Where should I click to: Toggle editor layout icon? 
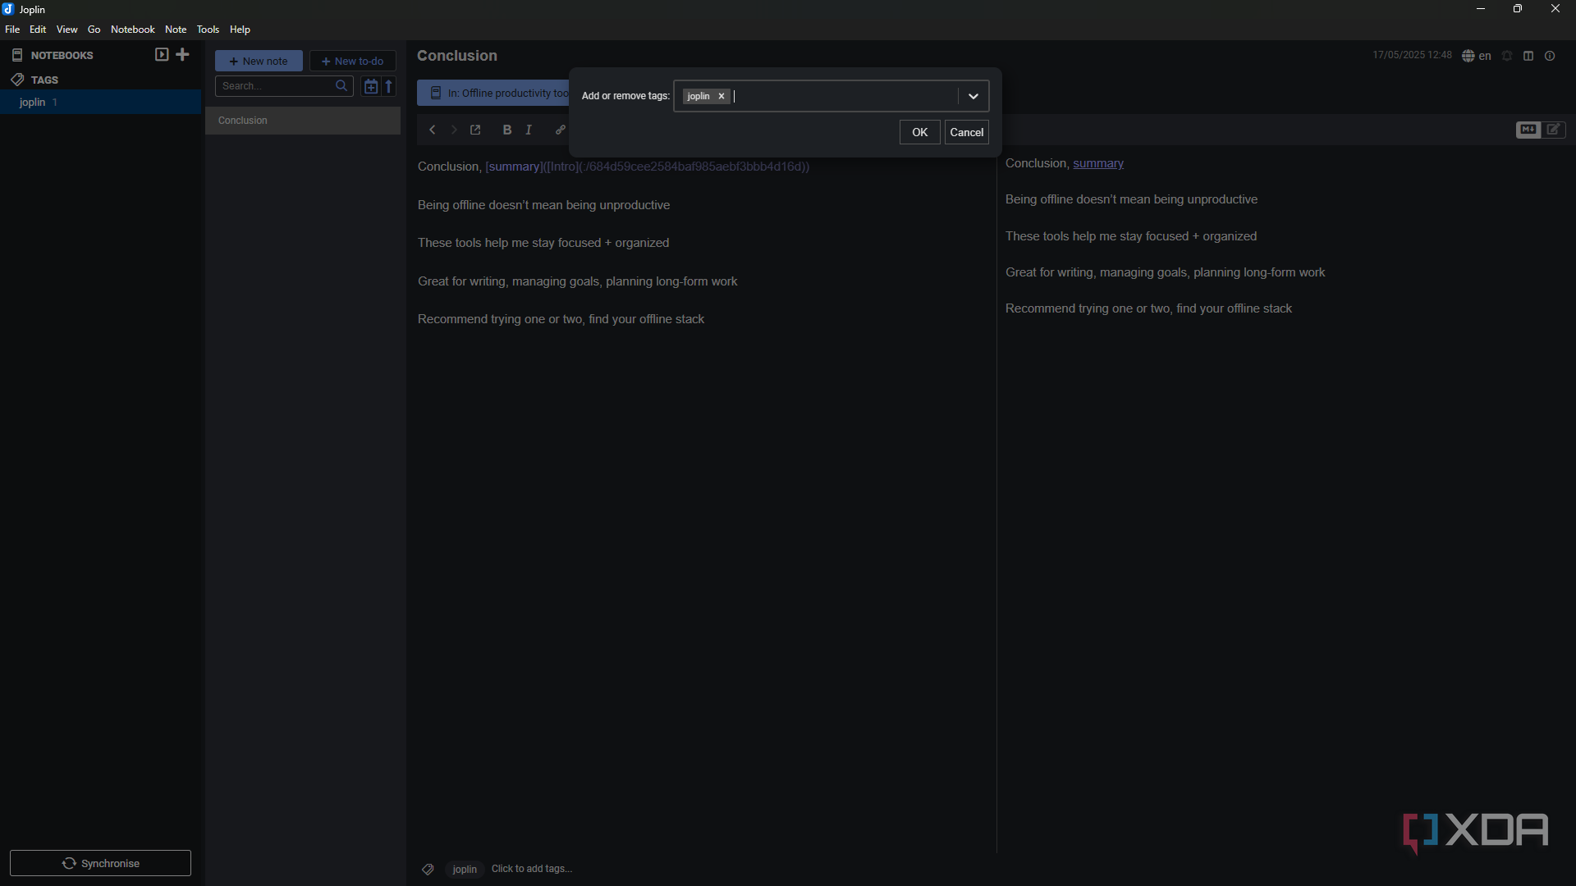click(x=1528, y=56)
